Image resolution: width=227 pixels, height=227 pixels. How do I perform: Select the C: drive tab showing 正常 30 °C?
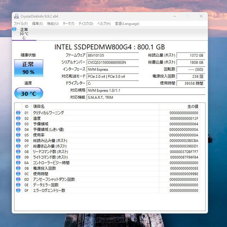(24, 34)
